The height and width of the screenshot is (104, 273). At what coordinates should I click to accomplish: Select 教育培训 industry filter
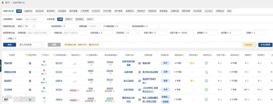130,11
